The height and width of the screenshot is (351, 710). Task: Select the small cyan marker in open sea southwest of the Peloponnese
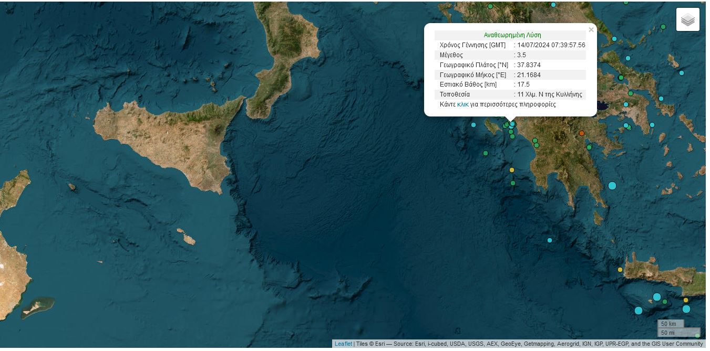pyautogui.click(x=550, y=240)
